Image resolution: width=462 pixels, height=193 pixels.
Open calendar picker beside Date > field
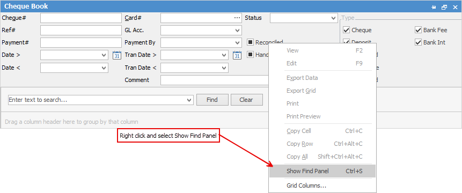pos(117,55)
